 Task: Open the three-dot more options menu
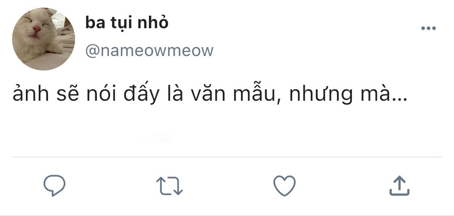429,28
